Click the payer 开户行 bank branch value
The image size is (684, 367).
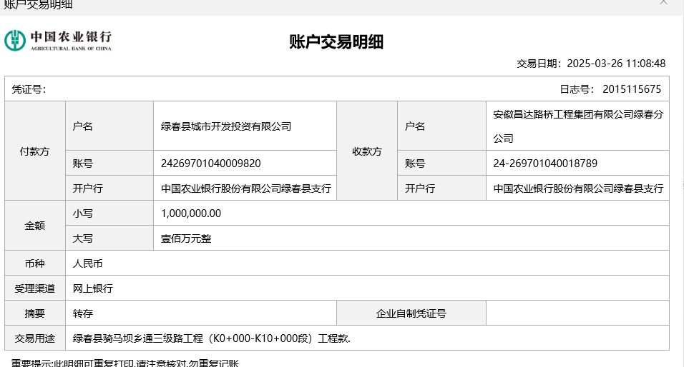pyautogui.click(x=246, y=188)
